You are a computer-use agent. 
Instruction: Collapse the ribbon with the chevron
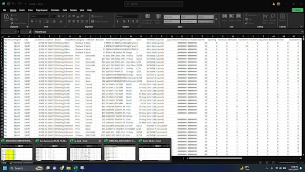(301, 26)
